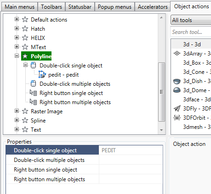Select the pedit - pedit tree item
Viewport: 211px width, 194px height.
63,75
